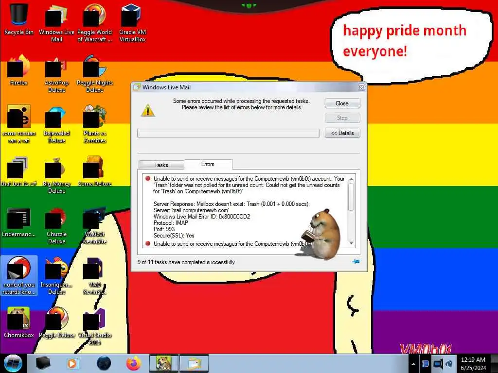Collapse details with << Details button
Viewport: 498px width, 373px height.
[x=342, y=133]
